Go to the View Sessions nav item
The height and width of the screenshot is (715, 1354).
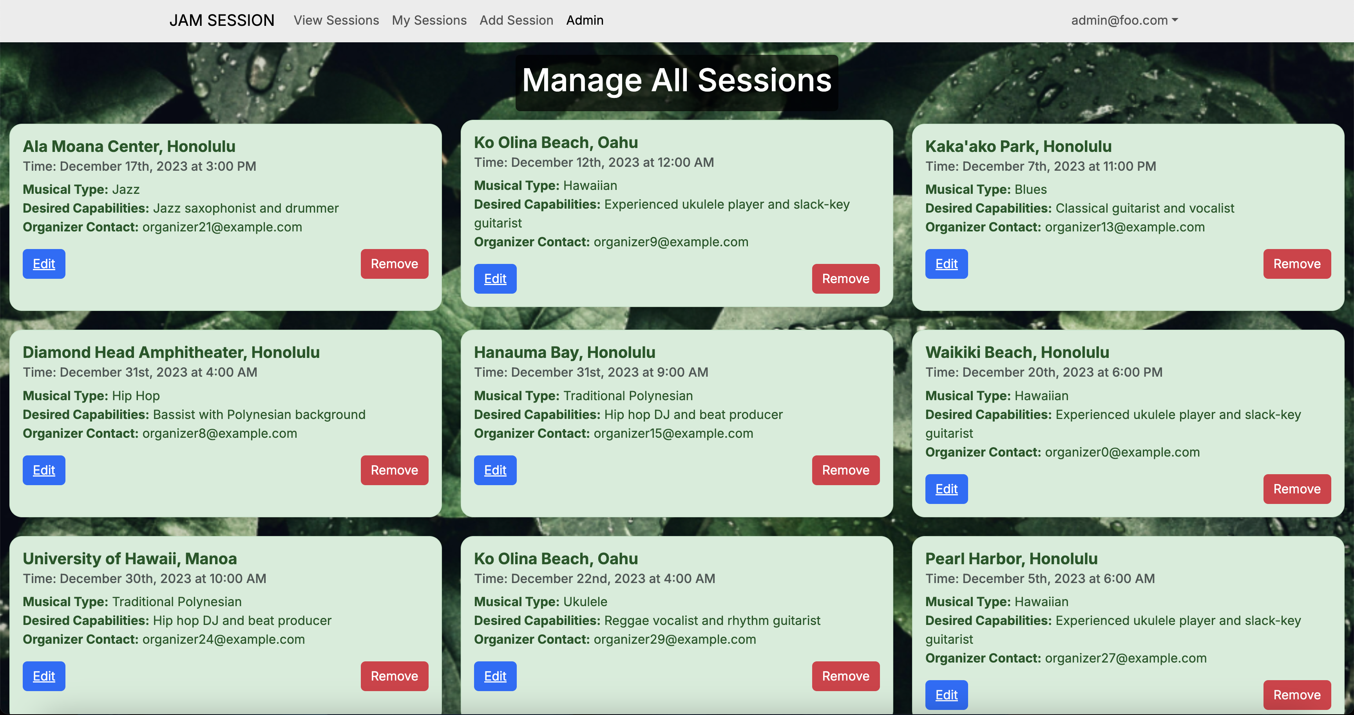coord(336,20)
